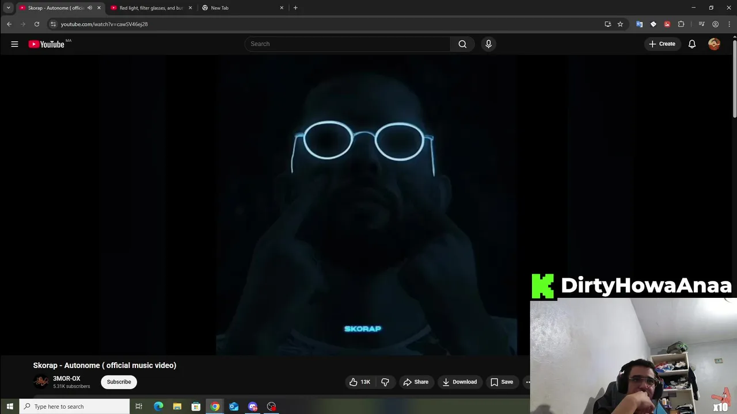Image resolution: width=737 pixels, height=414 pixels.
Task: Focus the YouTube search field
Action: pyautogui.click(x=348, y=44)
